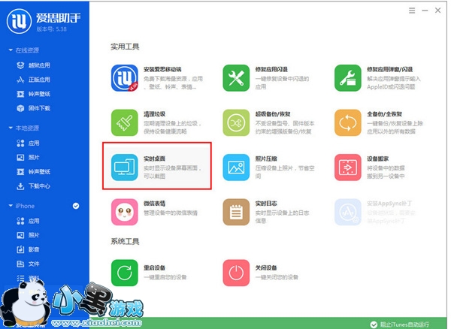Click the 系统工具 section heading
The width and height of the screenshot is (451, 329).
[125, 241]
